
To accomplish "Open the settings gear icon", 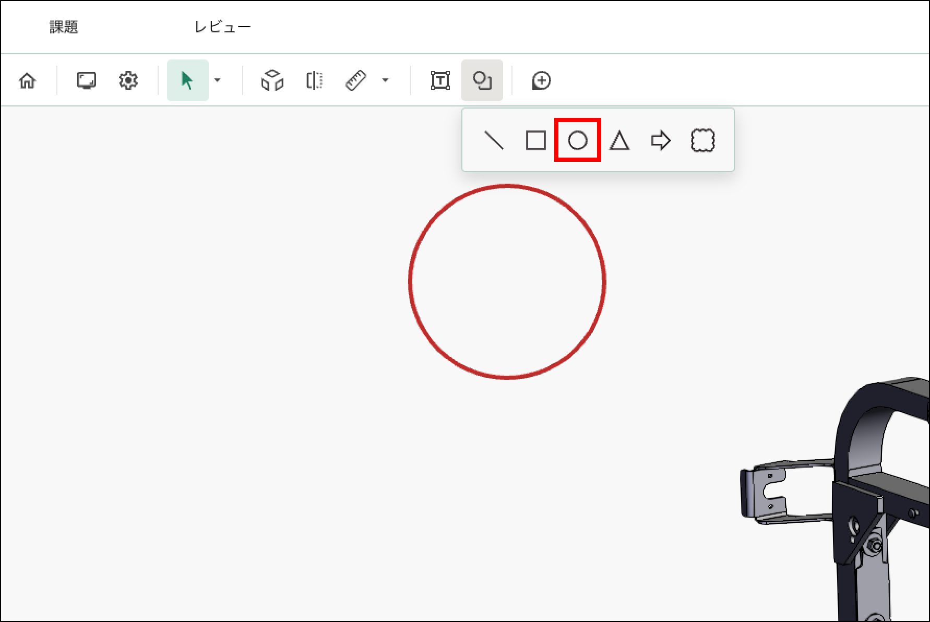I will tap(128, 80).
